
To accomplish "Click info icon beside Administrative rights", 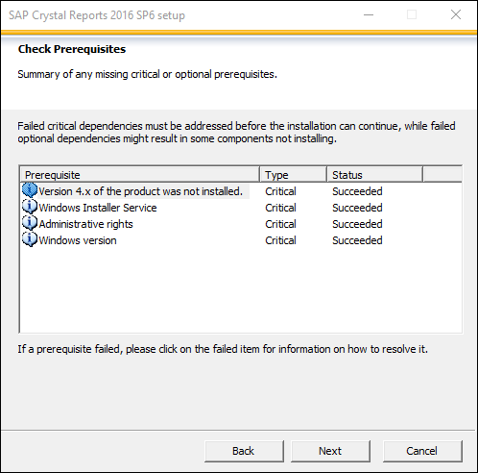I will point(30,223).
